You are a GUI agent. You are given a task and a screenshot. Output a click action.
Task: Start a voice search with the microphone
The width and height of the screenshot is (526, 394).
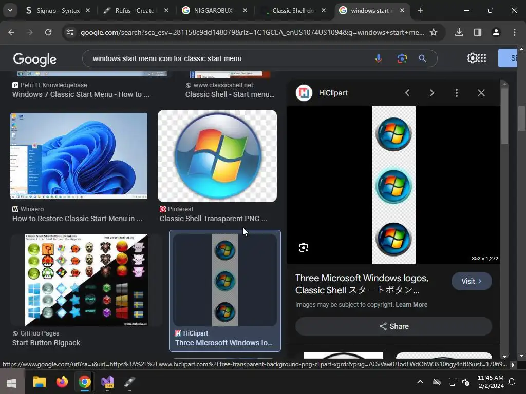tap(379, 58)
